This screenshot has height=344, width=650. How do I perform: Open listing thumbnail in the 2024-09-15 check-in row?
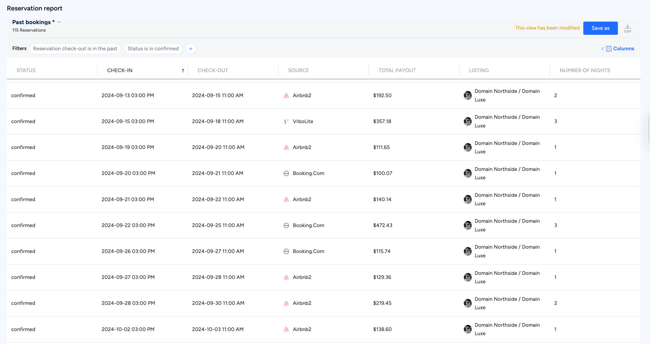click(468, 122)
